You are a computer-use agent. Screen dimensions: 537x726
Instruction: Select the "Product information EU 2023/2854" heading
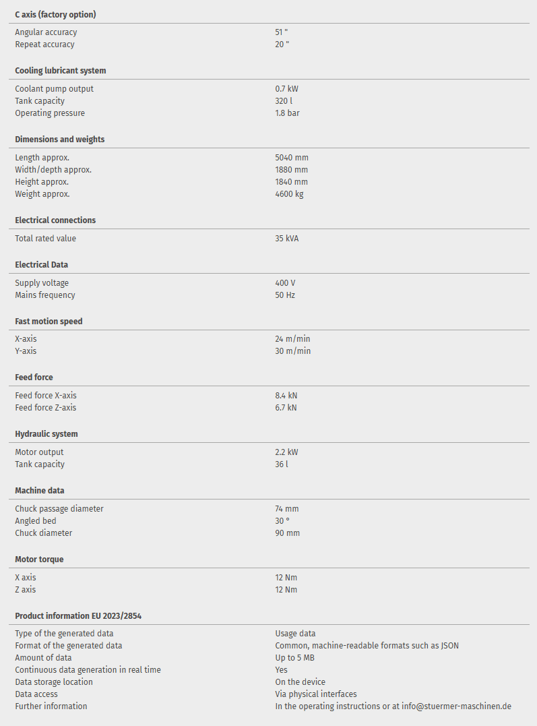pos(77,616)
